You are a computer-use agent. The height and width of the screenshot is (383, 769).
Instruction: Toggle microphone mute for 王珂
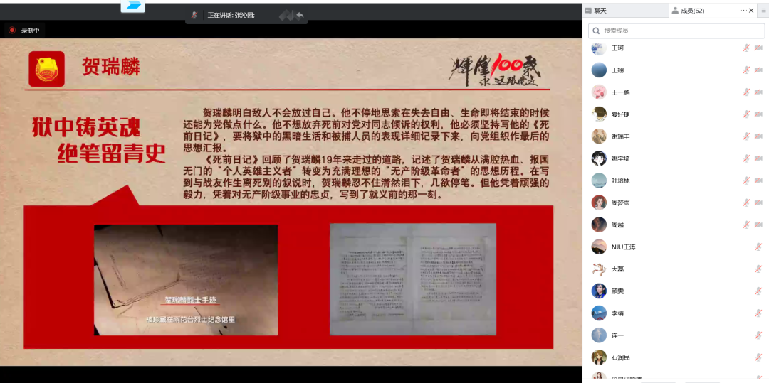coord(746,48)
